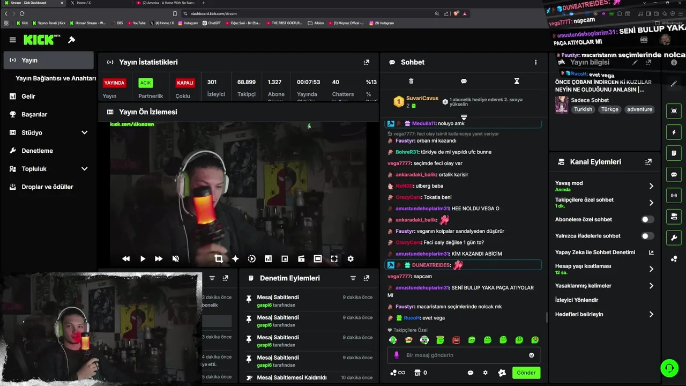Open the ChatGPT bookmark
Screen dimensions: 686x386
tap(212, 23)
